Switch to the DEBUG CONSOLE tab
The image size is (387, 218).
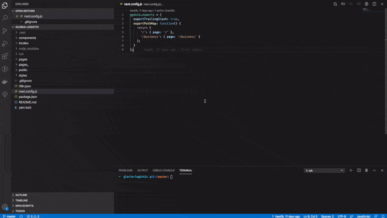(164, 171)
